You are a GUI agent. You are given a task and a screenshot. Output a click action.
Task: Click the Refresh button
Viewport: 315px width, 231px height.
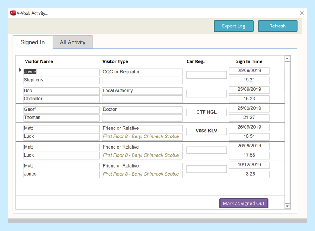pos(278,26)
